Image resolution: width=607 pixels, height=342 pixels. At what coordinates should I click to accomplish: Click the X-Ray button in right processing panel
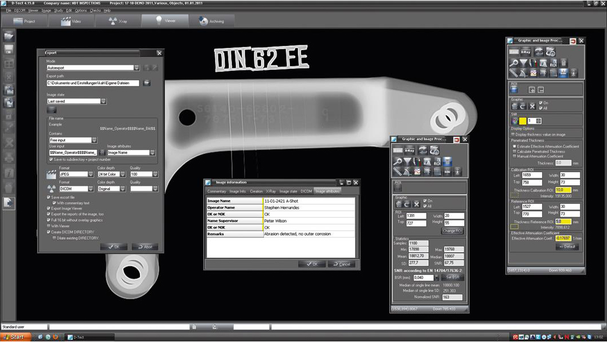click(x=526, y=52)
